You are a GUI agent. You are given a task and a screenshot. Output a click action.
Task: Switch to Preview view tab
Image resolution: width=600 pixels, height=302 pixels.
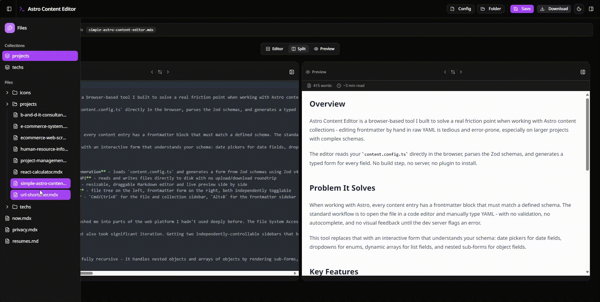coord(324,49)
